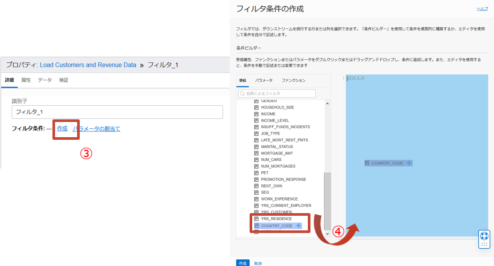
Task: Click the NUM_MORTGAGES attribute icon
Action: click(x=256, y=167)
